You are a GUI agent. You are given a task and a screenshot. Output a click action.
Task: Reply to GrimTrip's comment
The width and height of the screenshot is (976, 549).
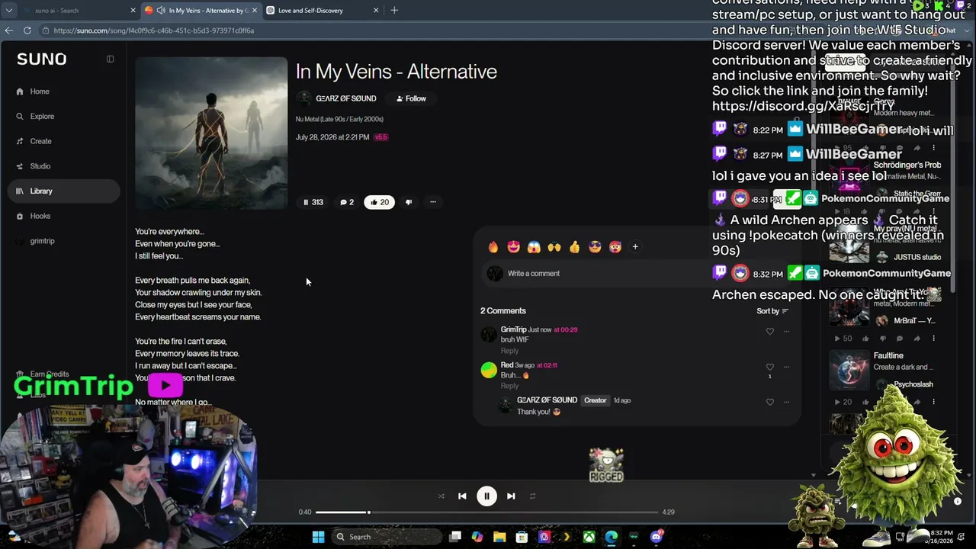tap(509, 351)
